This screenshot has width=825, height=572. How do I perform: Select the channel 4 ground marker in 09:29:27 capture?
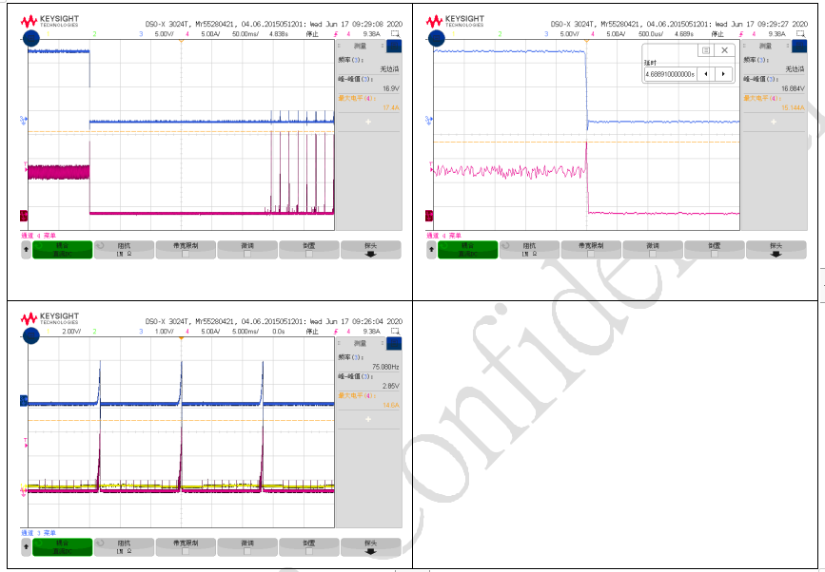pyautogui.click(x=429, y=215)
